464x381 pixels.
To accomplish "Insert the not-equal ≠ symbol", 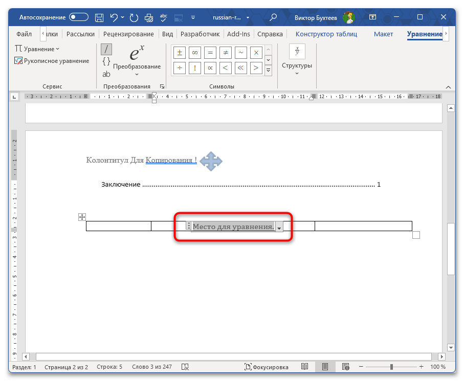I will [226, 53].
